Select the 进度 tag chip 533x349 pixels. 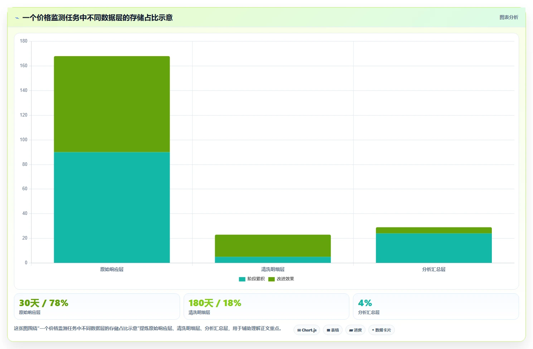point(355,330)
